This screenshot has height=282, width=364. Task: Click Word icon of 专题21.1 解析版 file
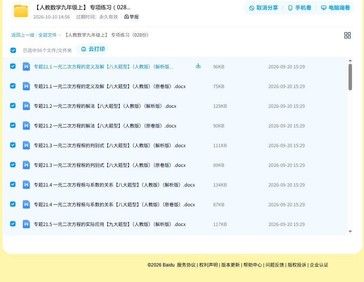click(26, 66)
